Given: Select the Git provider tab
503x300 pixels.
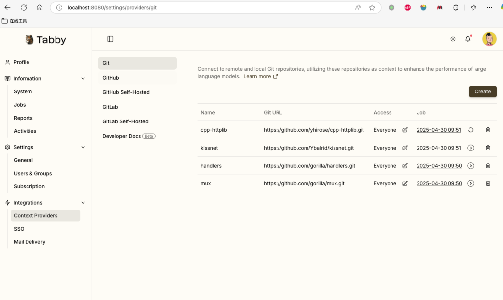Looking at the screenshot, I should tap(138, 63).
